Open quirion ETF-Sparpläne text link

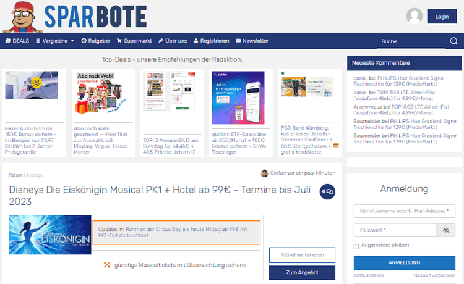(x=239, y=143)
